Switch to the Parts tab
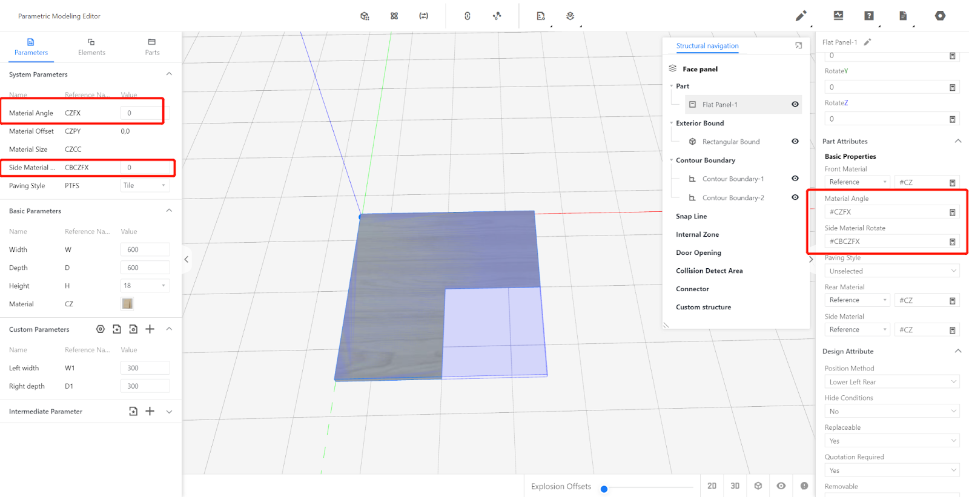The width and height of the screenshot is (969, 497). pos(152,47)
